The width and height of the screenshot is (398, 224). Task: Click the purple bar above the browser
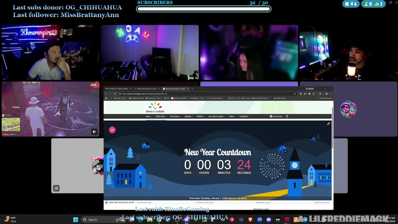click(249, 84)
